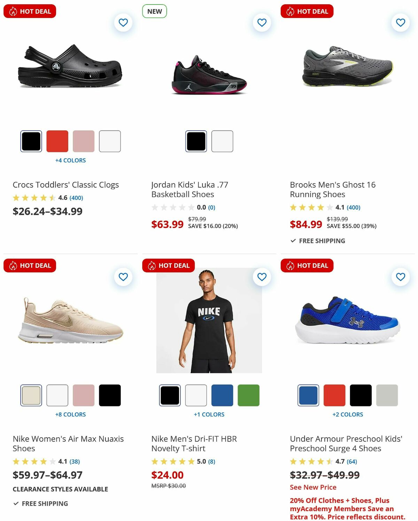Pick the pink swatch for Nike Air Max Nuaxis

coord(84,395)
